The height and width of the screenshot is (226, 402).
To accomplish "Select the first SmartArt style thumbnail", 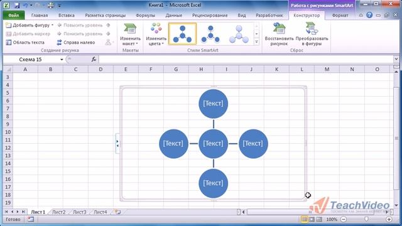I will point(182,34).
